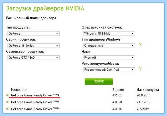Click the Название column header
The height and width of the screenshot is (116, 167).
click(19, 90)
